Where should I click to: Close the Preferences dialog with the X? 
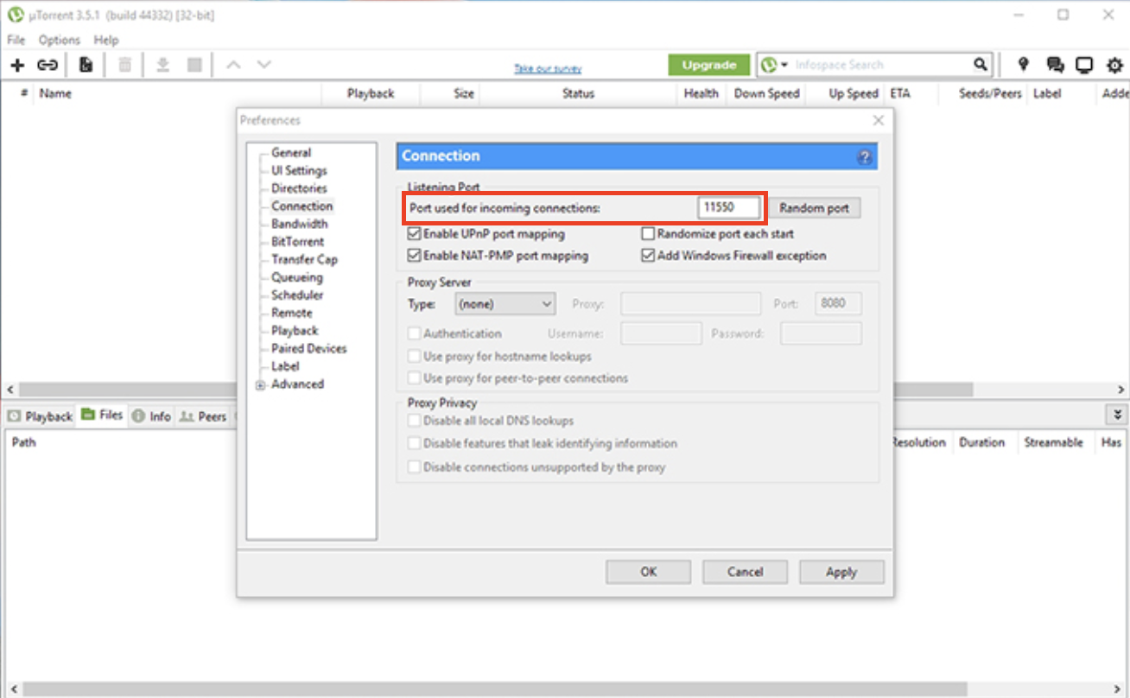pos(879,121)
